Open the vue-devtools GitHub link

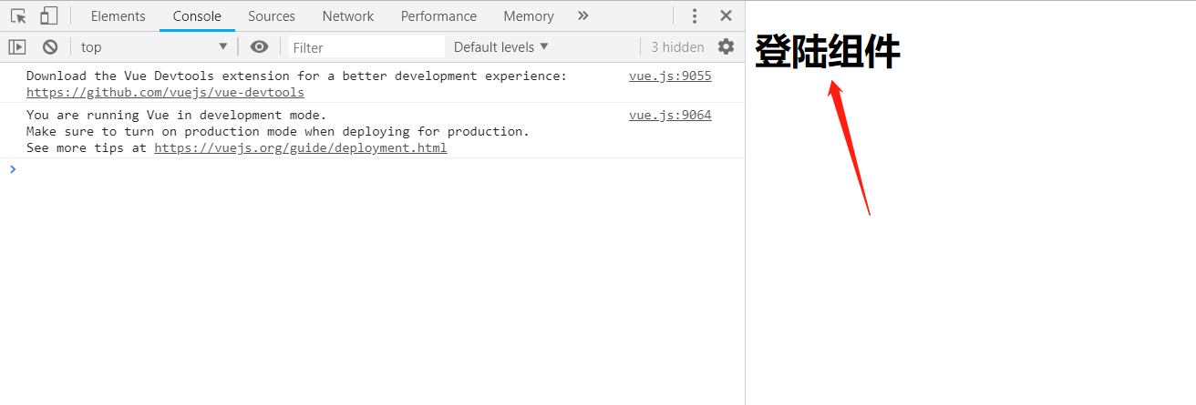(165, 92)
